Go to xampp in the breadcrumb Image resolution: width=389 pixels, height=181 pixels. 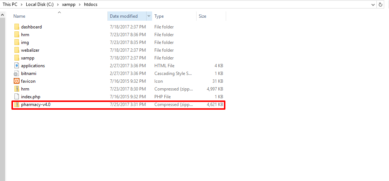tap(68, 4)
